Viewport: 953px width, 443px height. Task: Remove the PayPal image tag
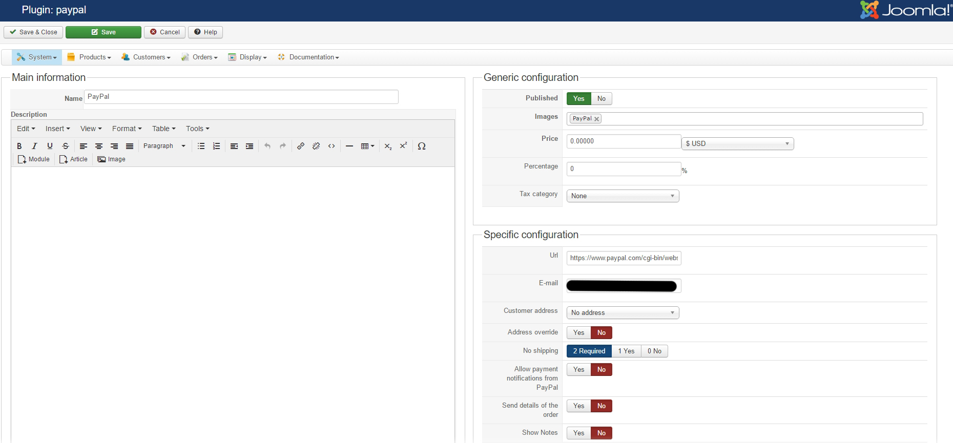(596, 119)
